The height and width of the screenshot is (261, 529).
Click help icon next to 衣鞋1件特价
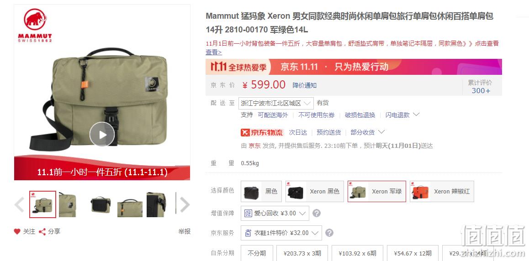tap(329, 233)
